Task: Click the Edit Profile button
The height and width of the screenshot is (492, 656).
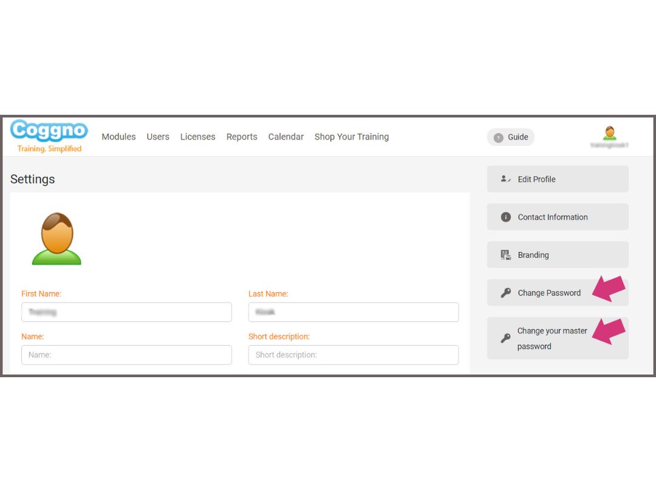Action: tap(558, 179)
